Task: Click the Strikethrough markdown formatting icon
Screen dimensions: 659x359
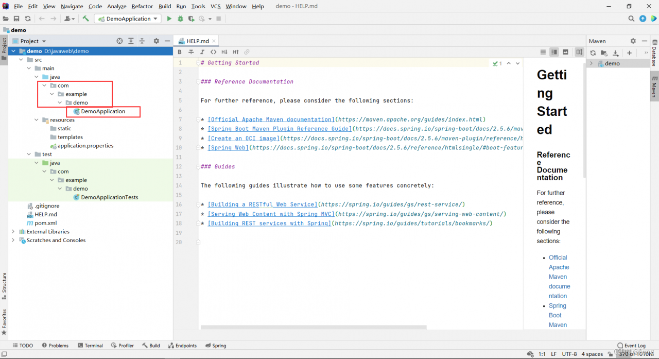Action: [x=191, y=52]
